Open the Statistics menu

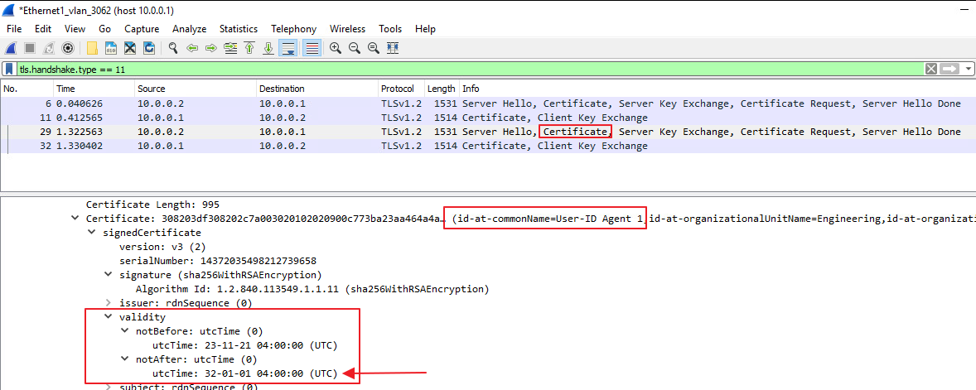tap(239, 29)
